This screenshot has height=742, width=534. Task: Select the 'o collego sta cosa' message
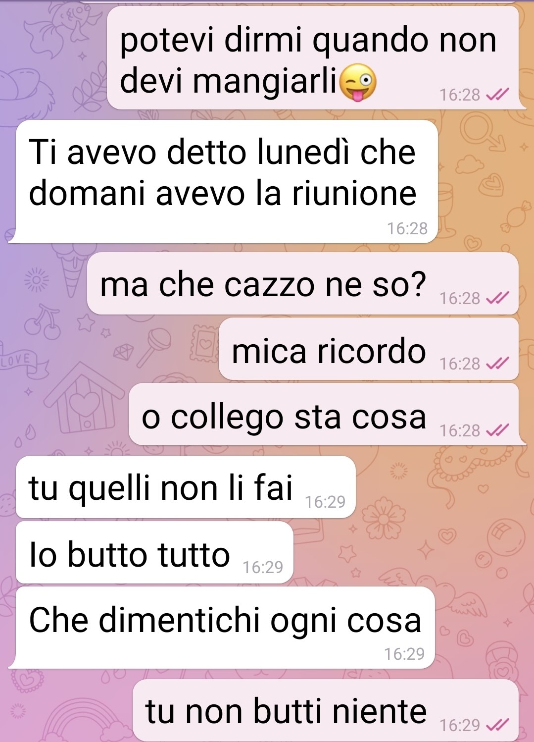[x=324, y=414]
